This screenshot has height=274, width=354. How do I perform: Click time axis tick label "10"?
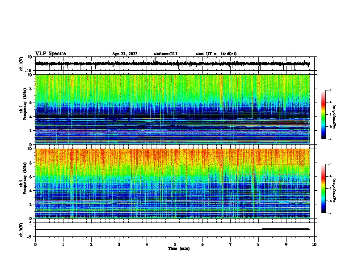click(314, 244)
